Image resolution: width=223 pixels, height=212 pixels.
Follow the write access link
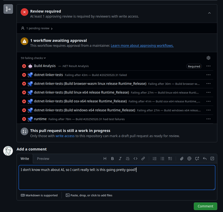65,136
